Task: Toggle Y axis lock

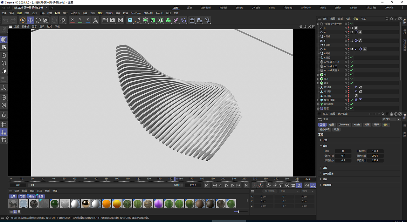Action: click(80, 20)
